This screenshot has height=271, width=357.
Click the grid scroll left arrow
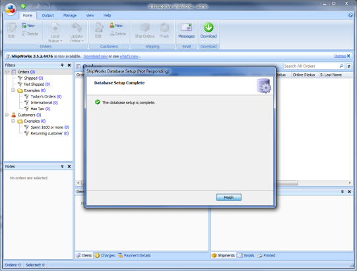(78, 183)
